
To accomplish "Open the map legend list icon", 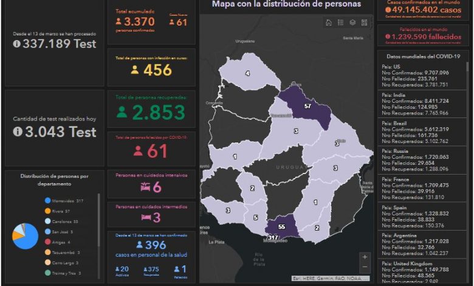I will coord(340,23).
